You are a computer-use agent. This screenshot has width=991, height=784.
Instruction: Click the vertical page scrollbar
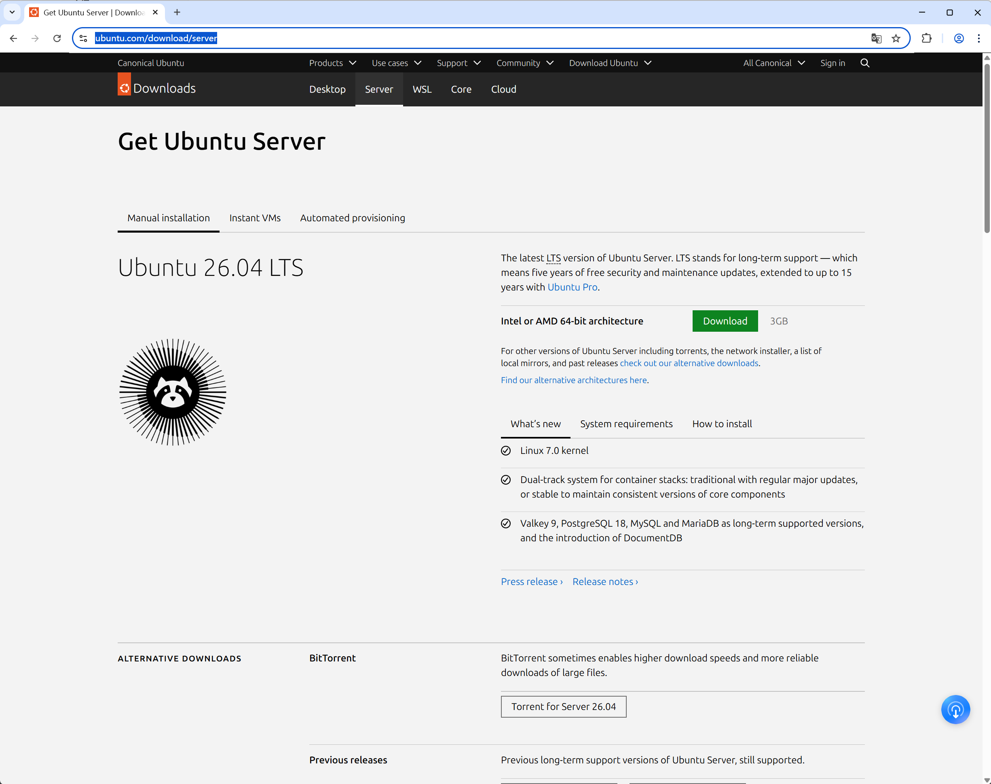[987, 147]
